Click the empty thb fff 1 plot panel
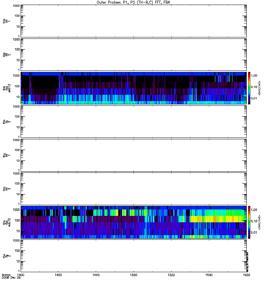 tap(133, 21)
